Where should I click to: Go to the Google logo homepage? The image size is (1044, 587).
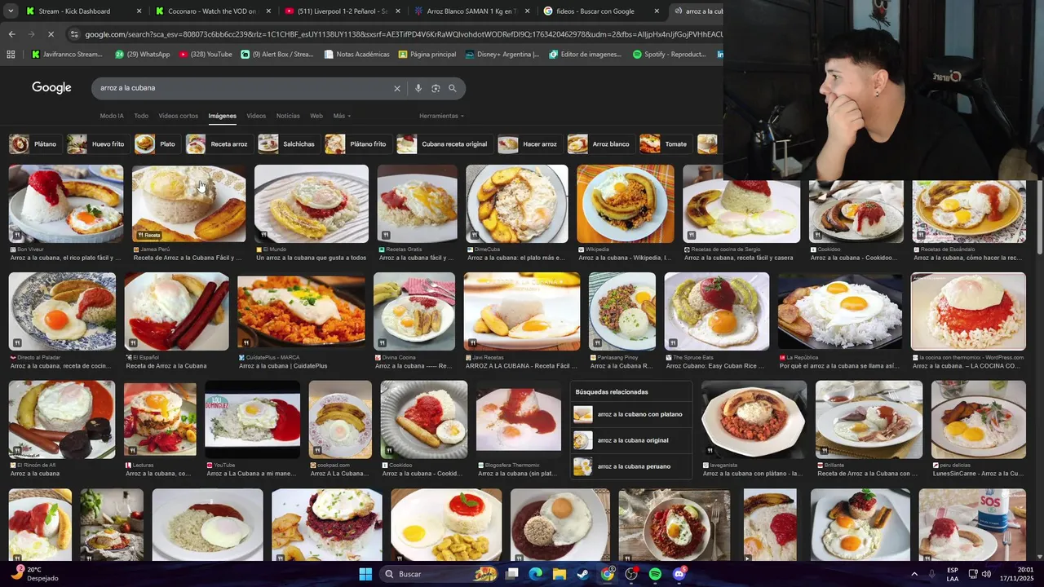51,87
